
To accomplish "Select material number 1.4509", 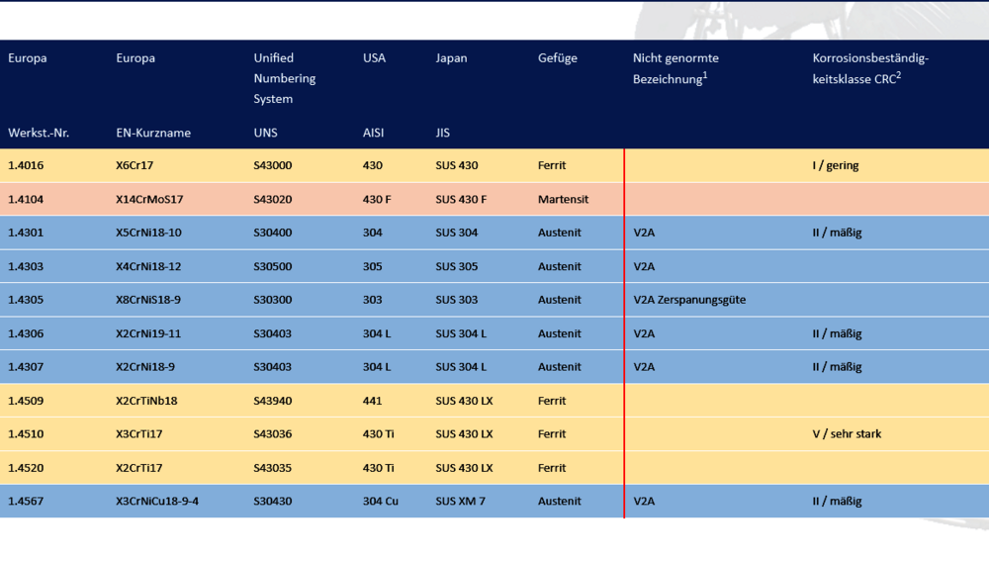I will pyautogui.click(x=26, y=401).
